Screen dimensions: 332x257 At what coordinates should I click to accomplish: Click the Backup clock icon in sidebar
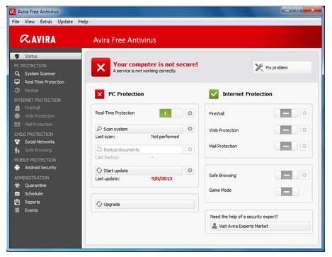coord(17,90)
